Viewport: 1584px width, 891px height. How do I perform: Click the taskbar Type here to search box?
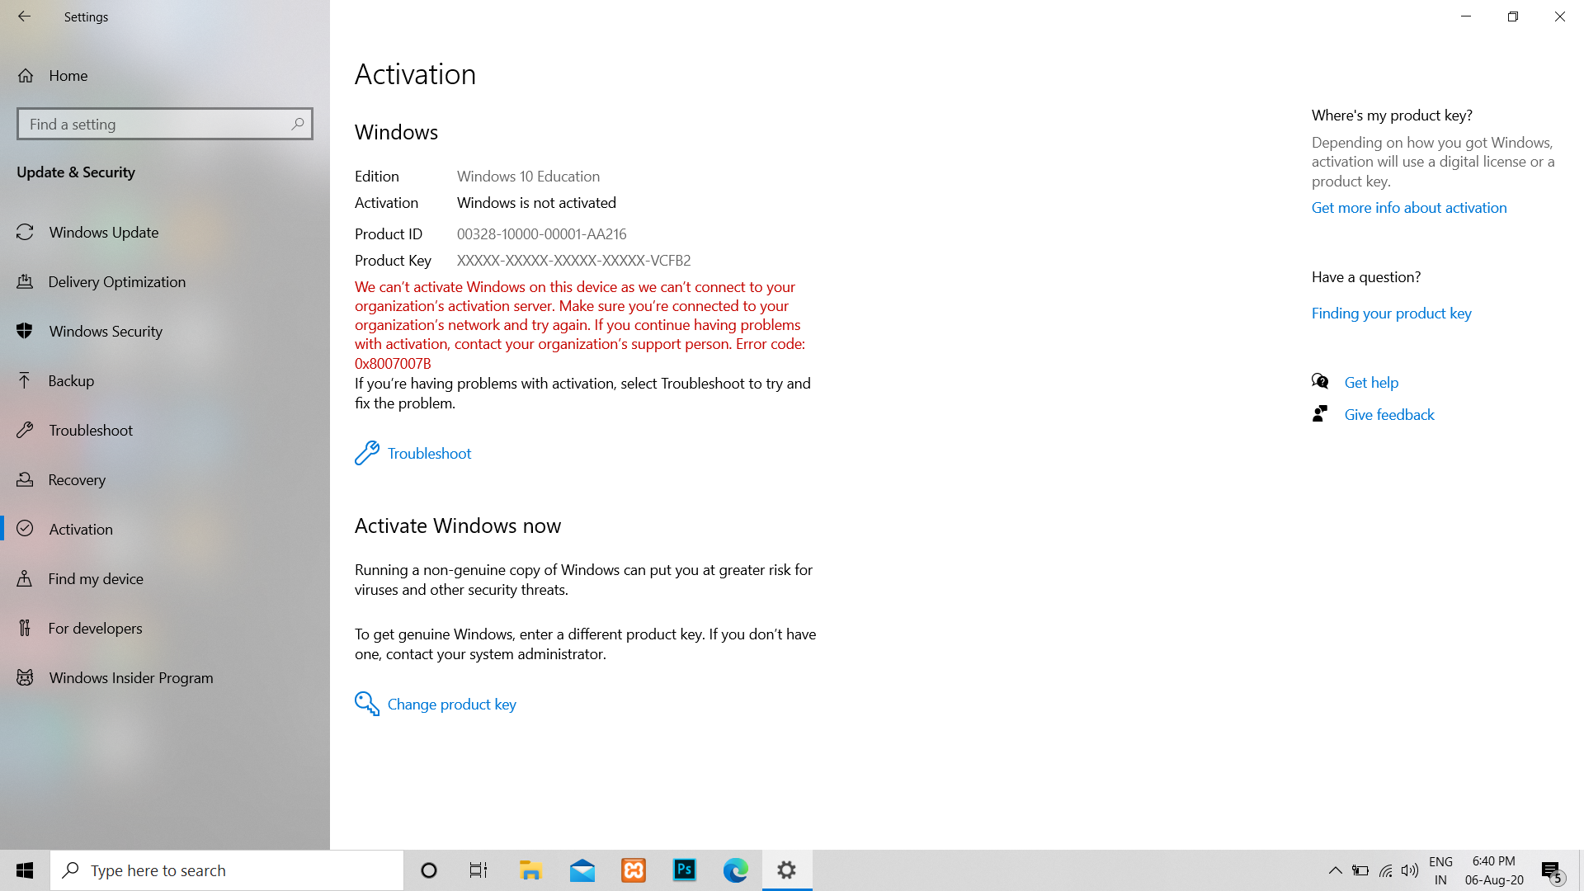[227, 870]
